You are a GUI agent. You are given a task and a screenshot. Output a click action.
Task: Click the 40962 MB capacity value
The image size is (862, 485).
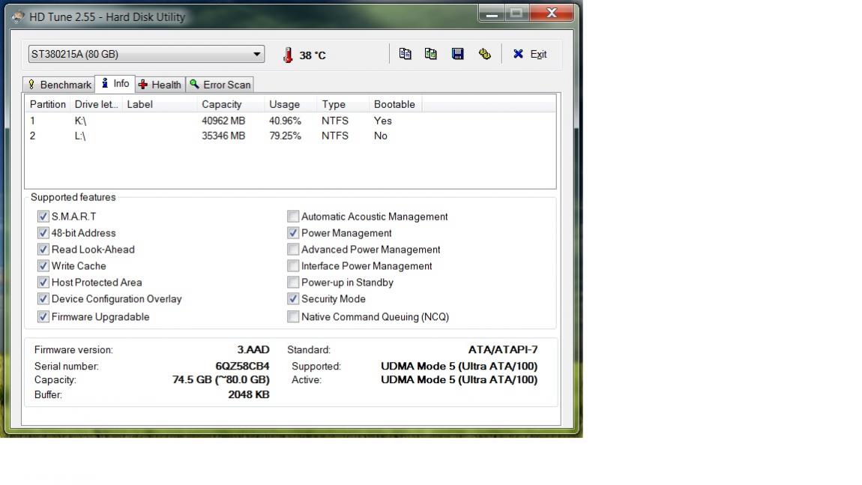click(223, 121)
